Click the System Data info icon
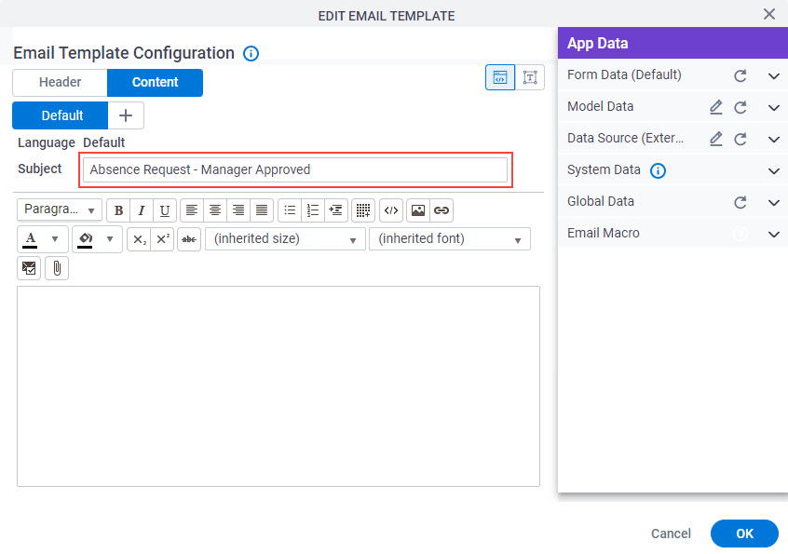This screenshot has height=554, width=788. (658, 170)
